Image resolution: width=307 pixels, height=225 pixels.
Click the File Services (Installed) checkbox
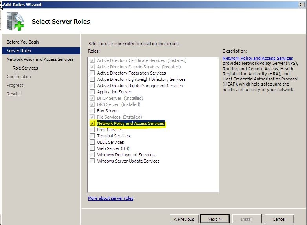pyautogui.click(x=92, y=117)
